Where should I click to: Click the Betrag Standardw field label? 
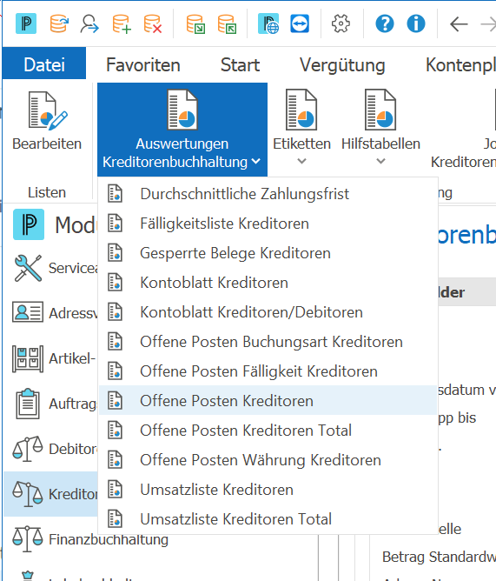439,557
